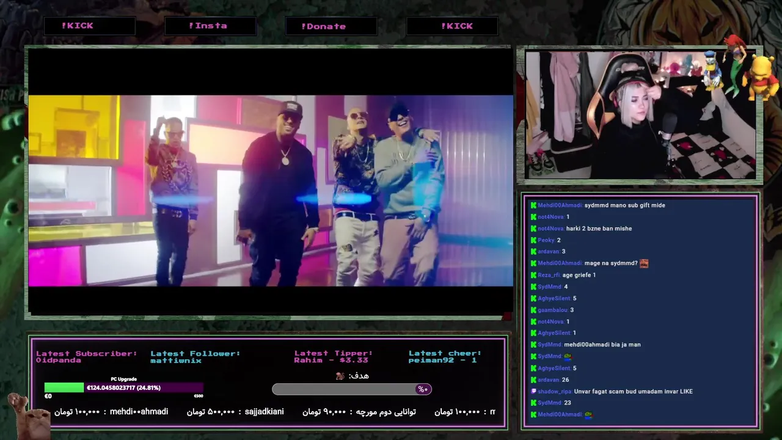Click the username shadow_ripa in chat
The height and width of the screenshot is (440, 782).
click(x=555, y=391)
